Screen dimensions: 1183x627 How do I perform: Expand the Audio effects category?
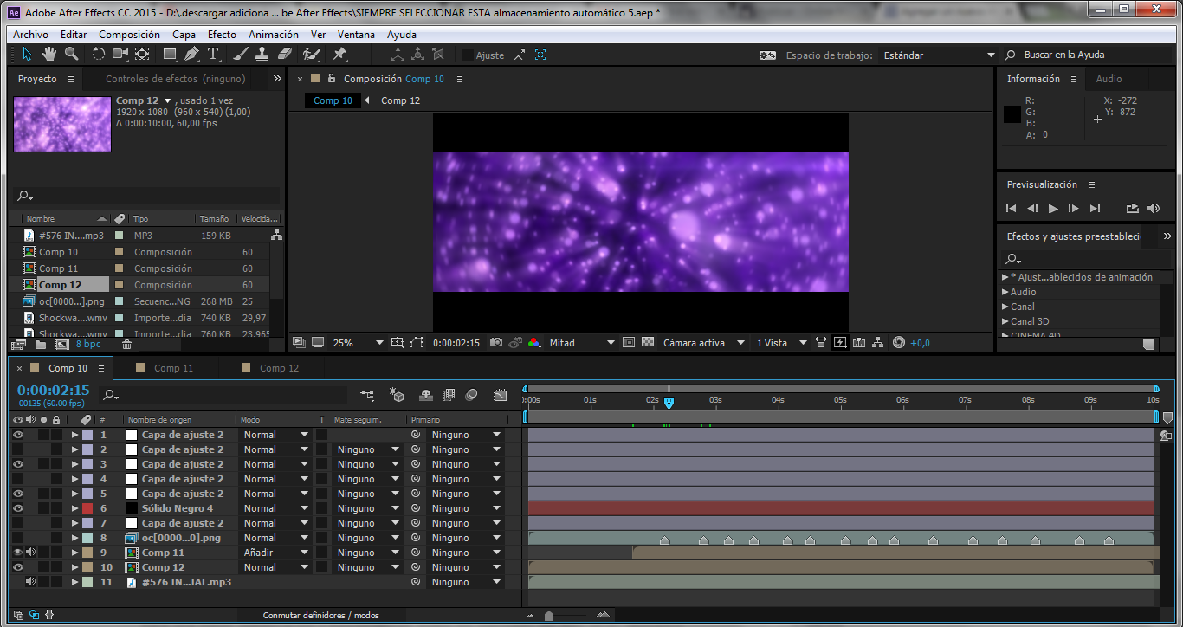[x=1005, y=292]
